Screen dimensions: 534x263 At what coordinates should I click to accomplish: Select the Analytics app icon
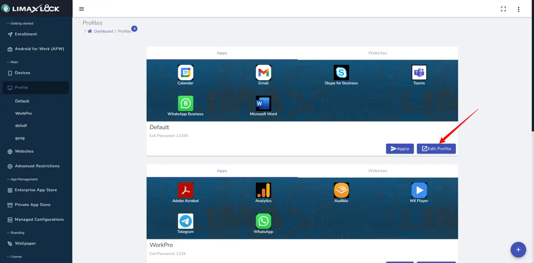pyautogui.click(x=263, y=190)
